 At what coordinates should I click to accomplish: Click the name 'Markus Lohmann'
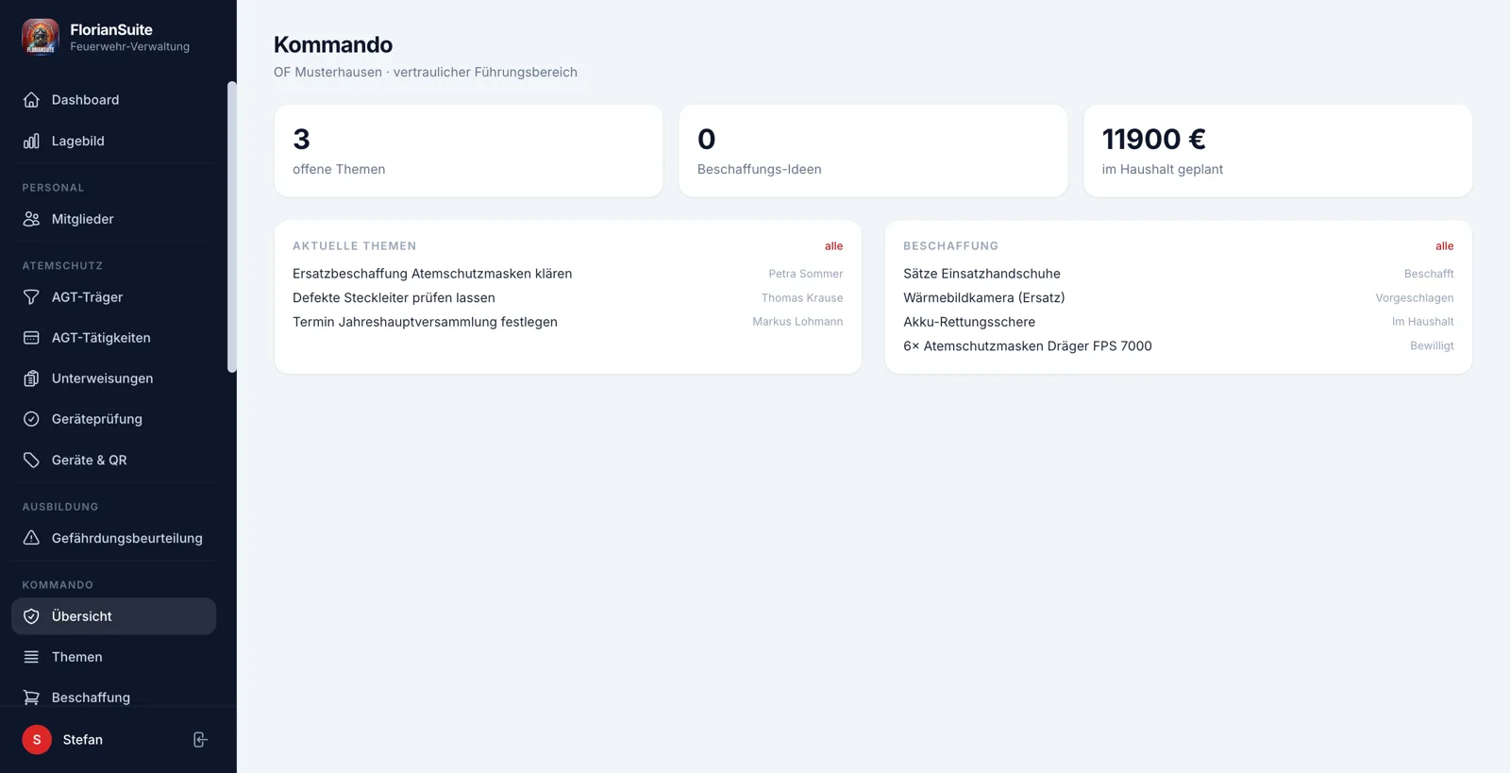(797, 322)
